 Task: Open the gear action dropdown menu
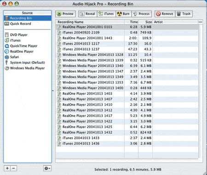(47, 169)
